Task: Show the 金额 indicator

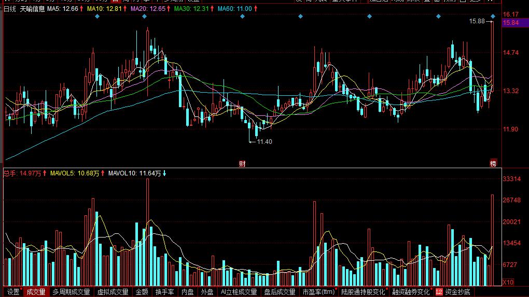Action: coord(142,292)
